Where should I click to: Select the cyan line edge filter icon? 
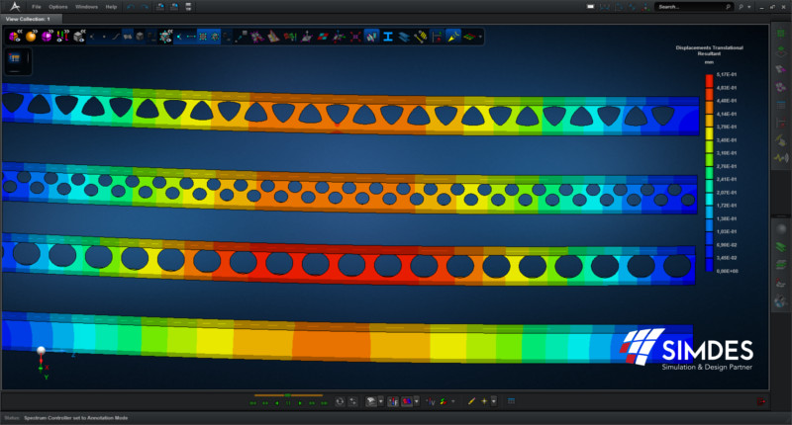[191, 37]
